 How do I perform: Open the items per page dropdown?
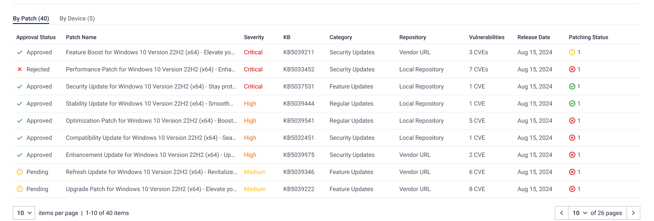pos(24,213)
